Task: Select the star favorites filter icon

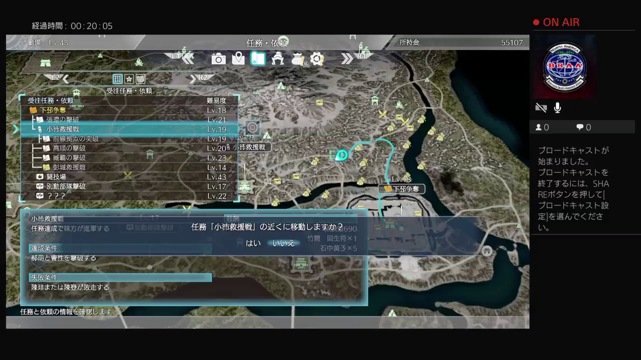Action: [129, 78]
